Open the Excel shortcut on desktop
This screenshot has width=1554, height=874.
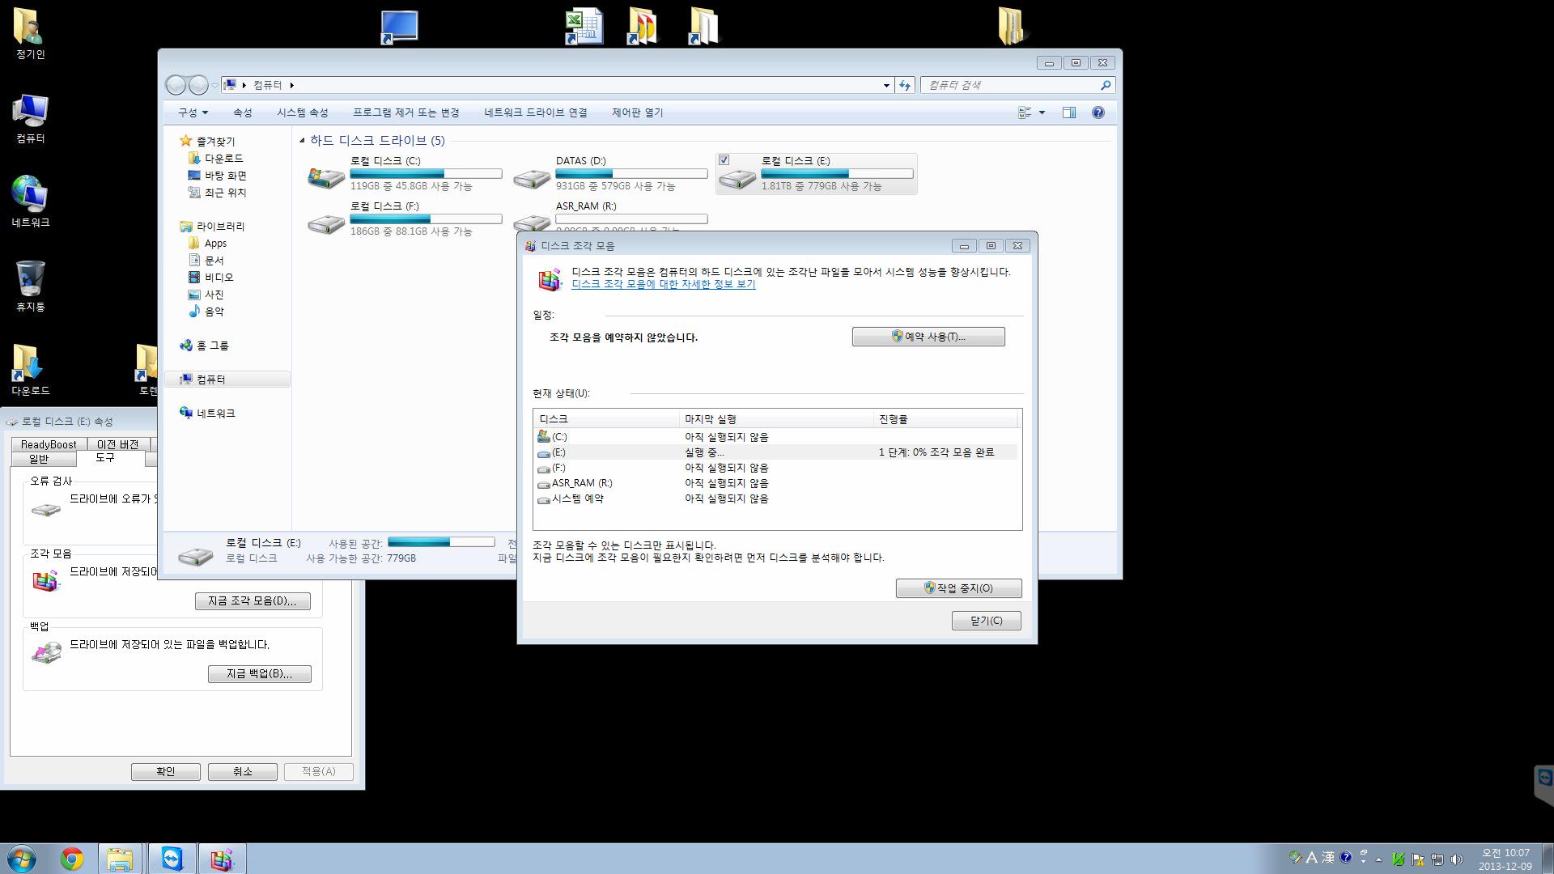[584, 26]
